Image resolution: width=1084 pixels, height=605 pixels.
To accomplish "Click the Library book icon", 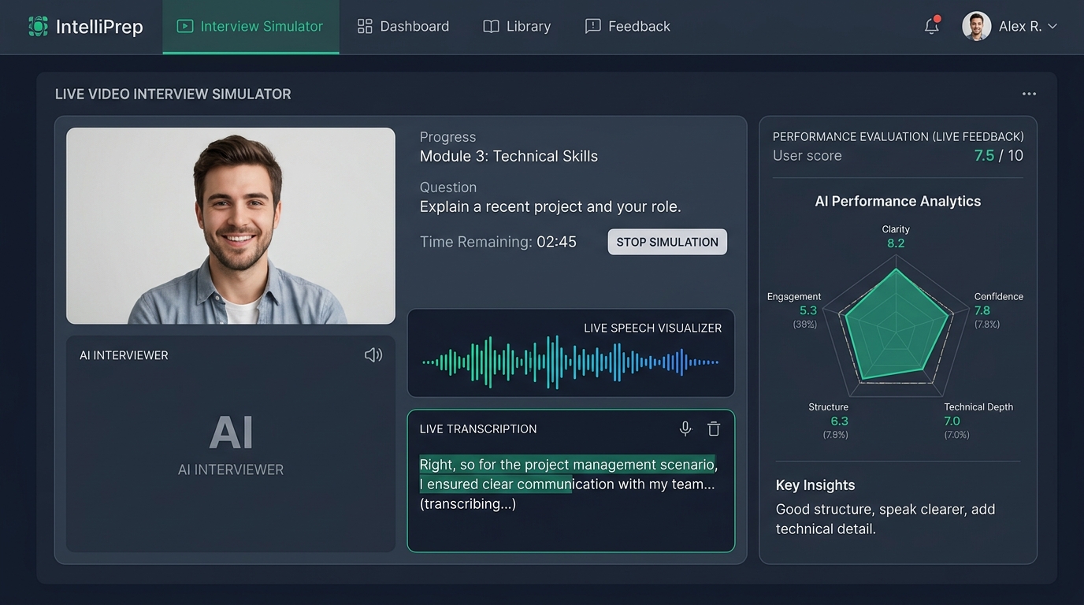I will click(491, 26).
